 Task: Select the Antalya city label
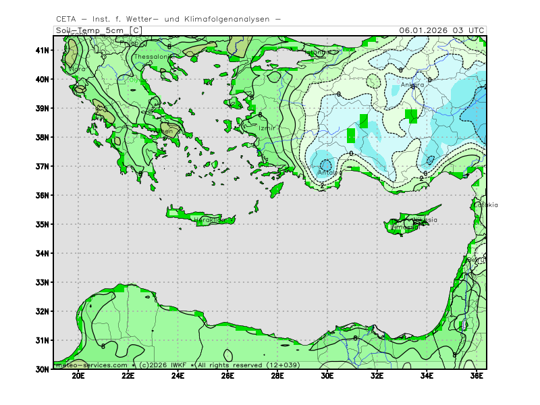point(330,173)
